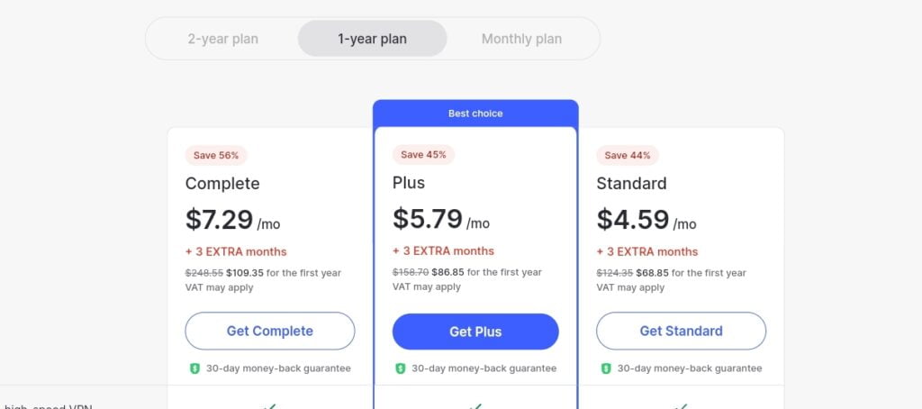Click the Save 45% badge
This screenshot has width=922, height=409.
[423, 155]
